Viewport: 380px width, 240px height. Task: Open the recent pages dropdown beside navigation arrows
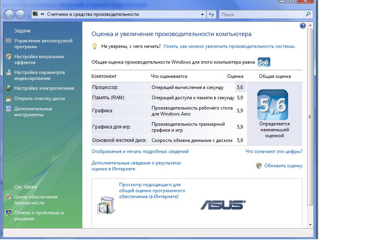click(x=28, y=15)
